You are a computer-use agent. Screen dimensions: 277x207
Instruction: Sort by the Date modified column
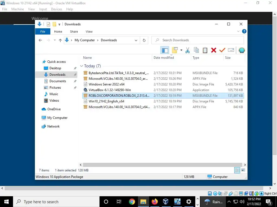click(x=164, y=58)
